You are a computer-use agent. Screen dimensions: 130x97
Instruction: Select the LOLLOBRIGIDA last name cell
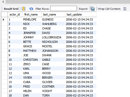tap(53, 37)
